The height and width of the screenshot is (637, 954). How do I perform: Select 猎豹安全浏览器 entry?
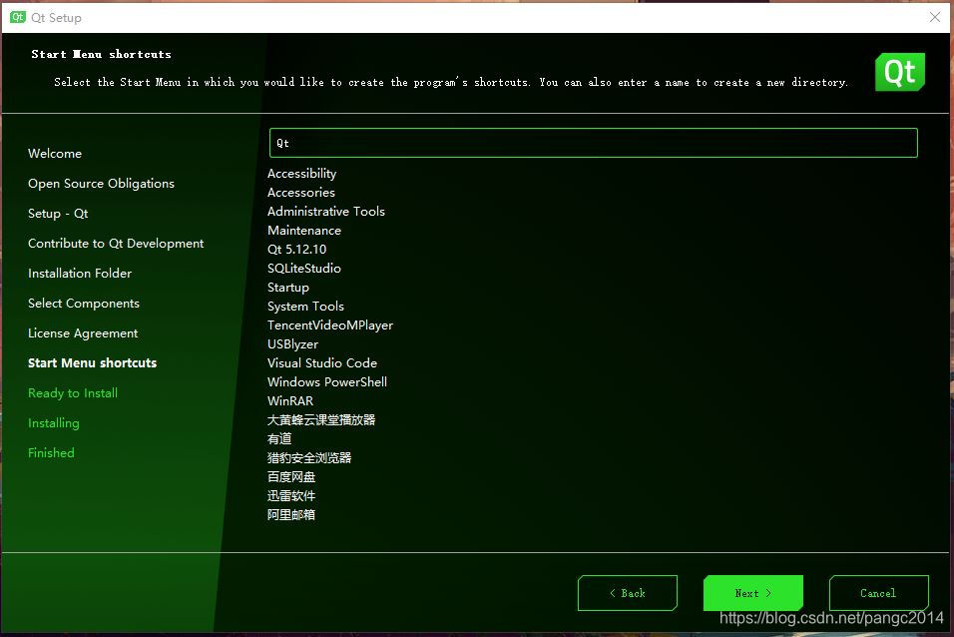coord(309,457)
